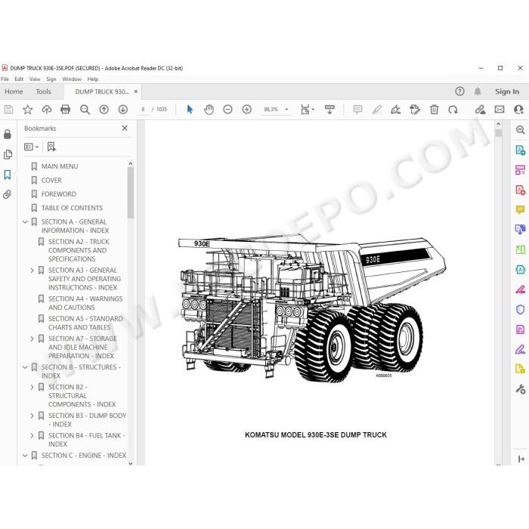Add file to starred favorites
The height and width of the screenshot is (529, 529).
point(28,110)
